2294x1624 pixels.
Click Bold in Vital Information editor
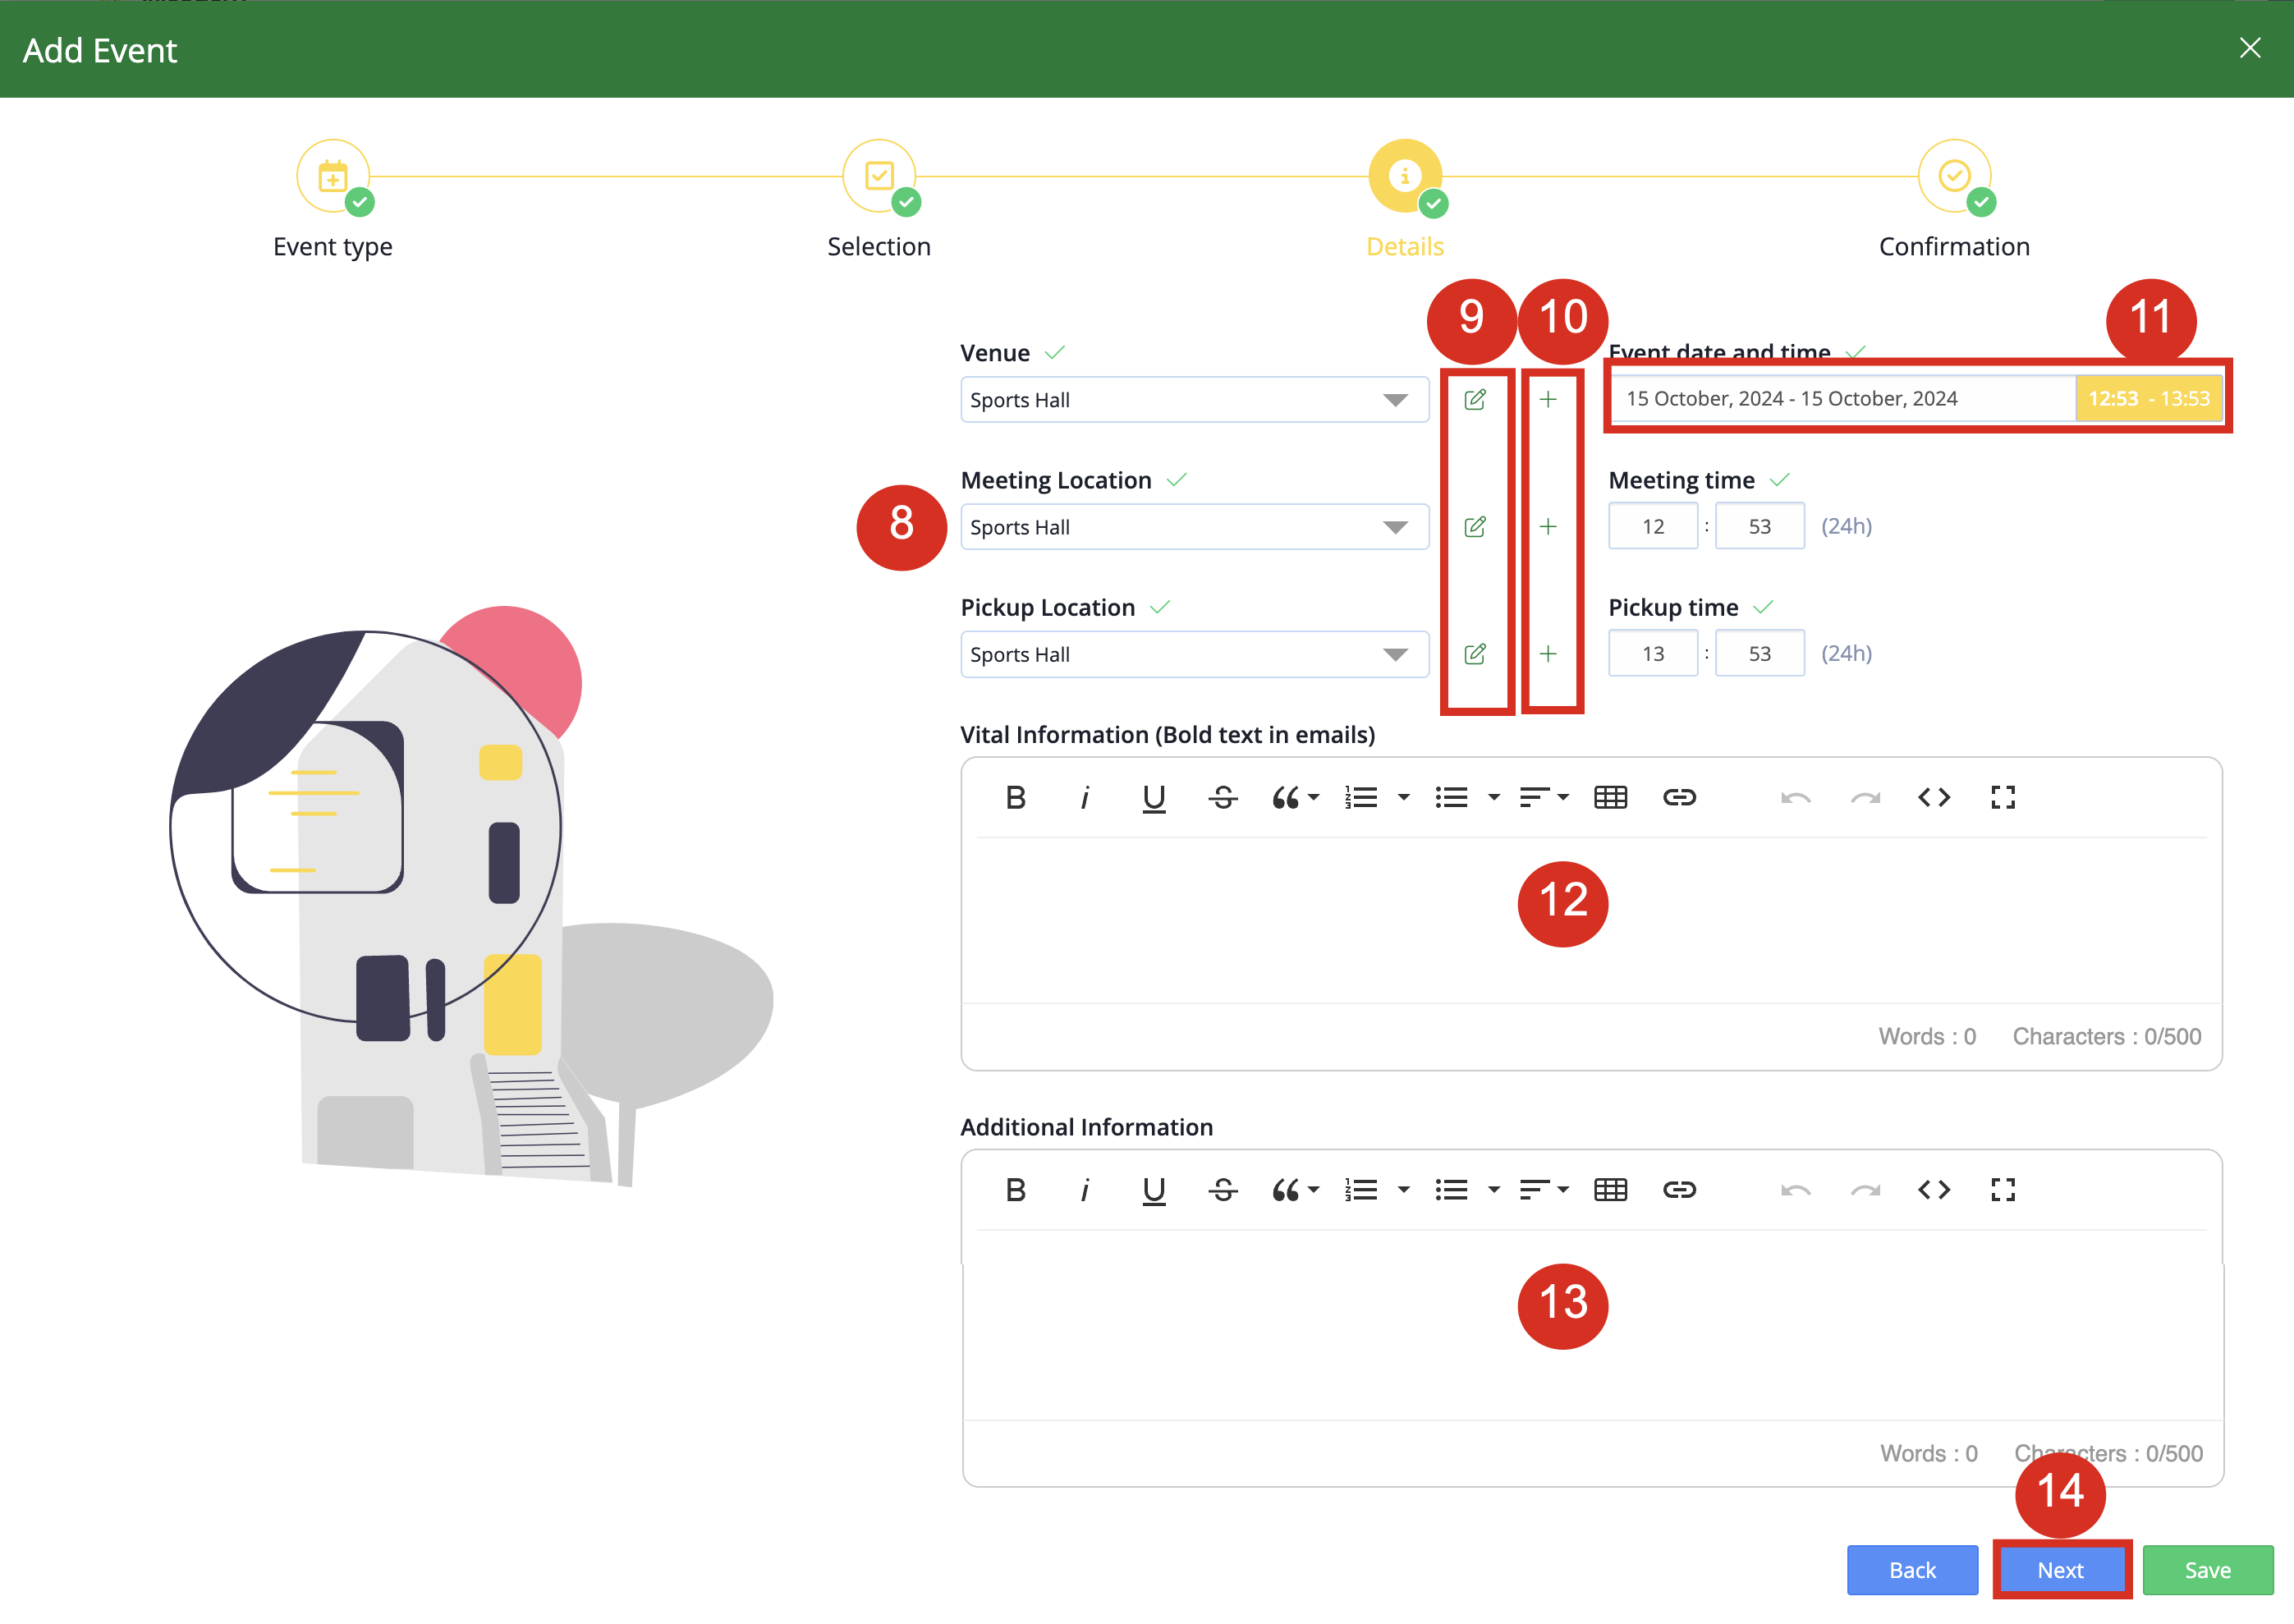point(1015,797)
